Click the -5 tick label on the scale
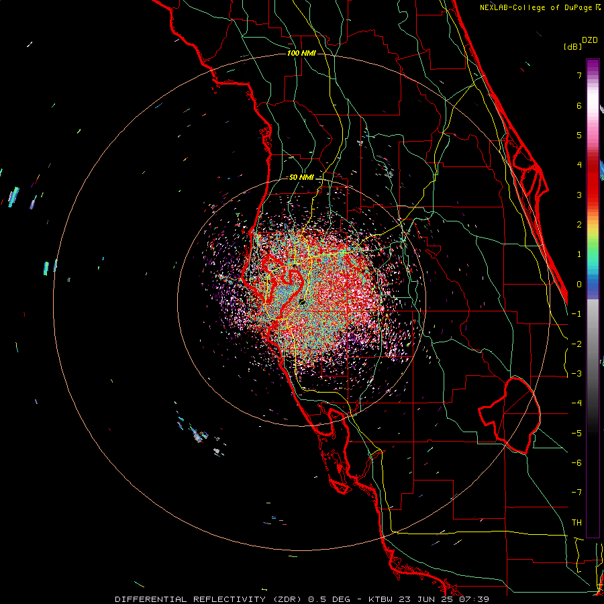 [576, 434]
